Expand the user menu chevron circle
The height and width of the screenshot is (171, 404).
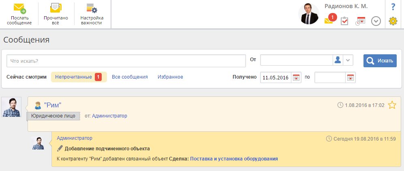(376, 21)
